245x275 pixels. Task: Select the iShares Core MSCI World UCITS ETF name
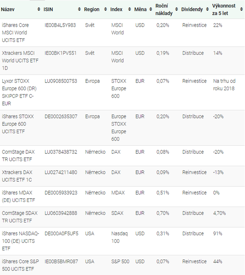[x=15, y=33]
